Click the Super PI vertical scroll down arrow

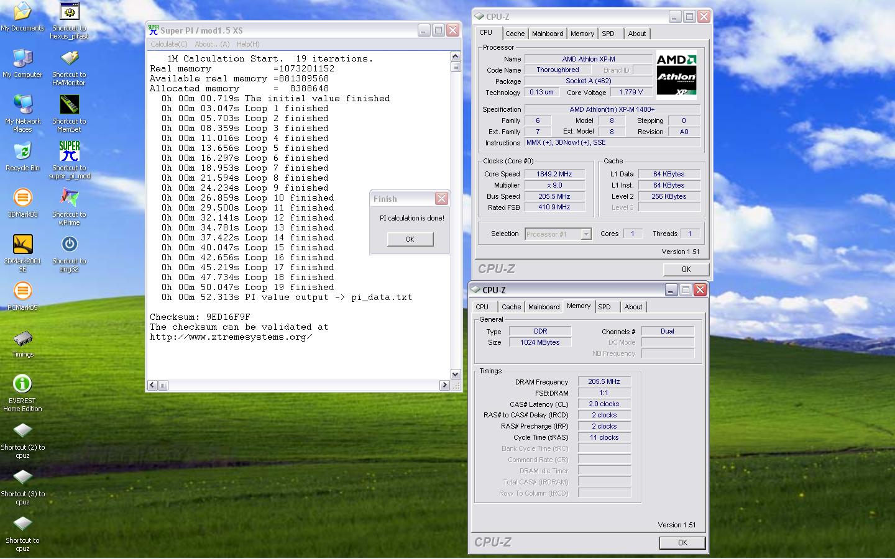click(x=456, y=374)
